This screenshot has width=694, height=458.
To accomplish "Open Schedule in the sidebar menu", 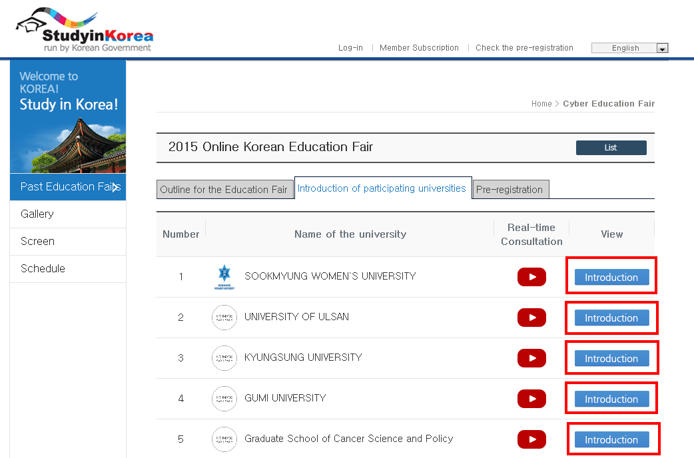I will (68, 268).
